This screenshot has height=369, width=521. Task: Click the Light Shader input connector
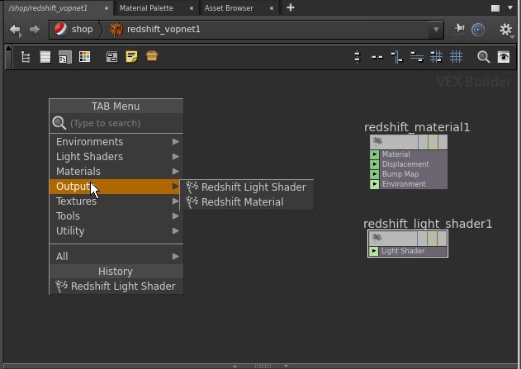pyautogui.click(x=374, y=251)
